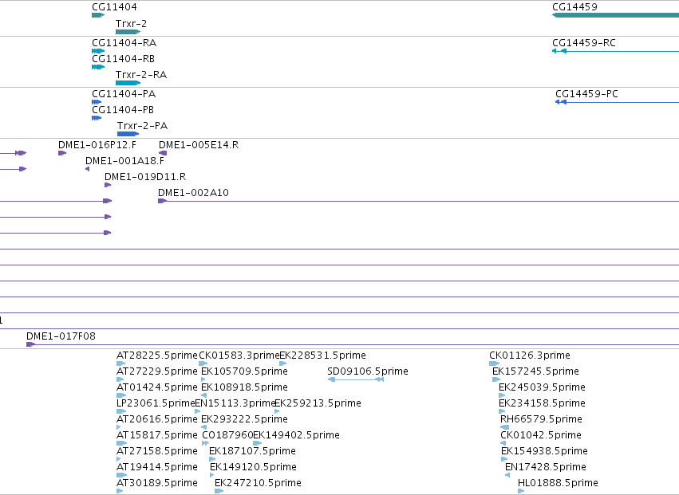The image size is (679, 495).
Task: Click the AT30189.5prime EST label
Action: coord(156,483)
